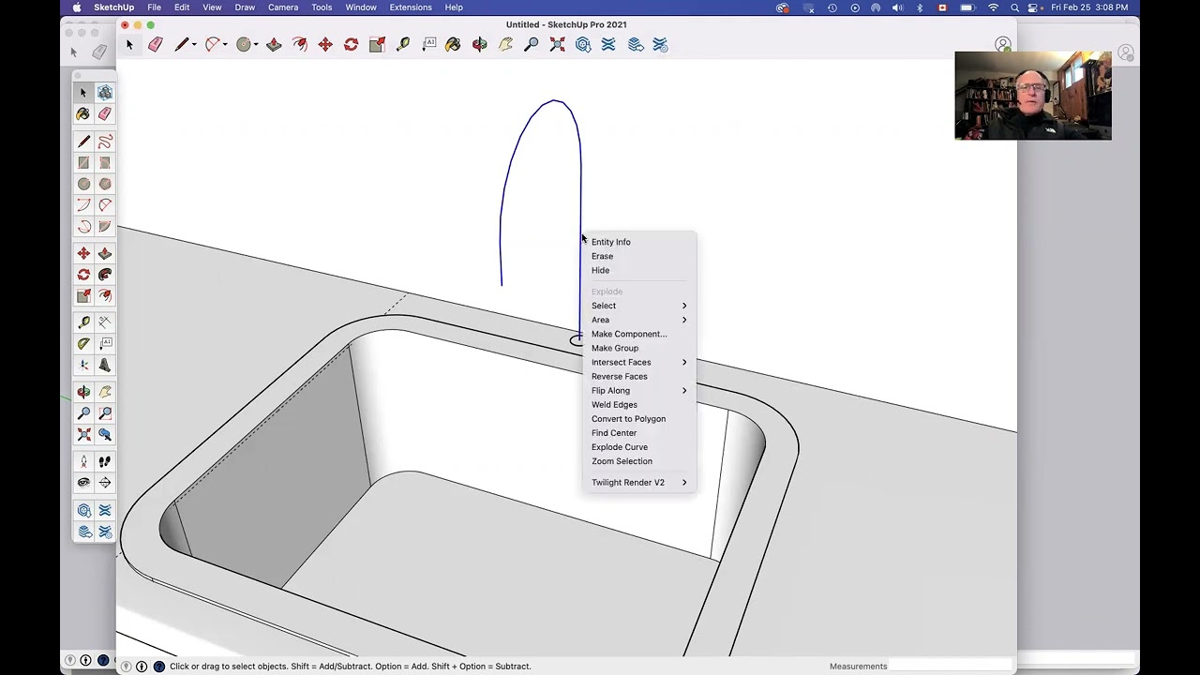Screen dimensions: 1200x675
Task: Open the signed-in user account icon
Action: tap(1003, 44)
